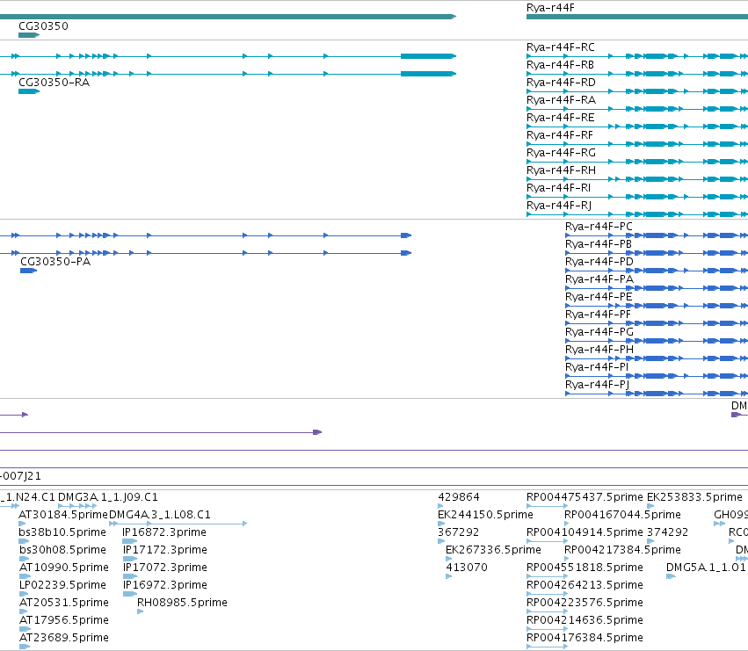
Task: Click the 429864 feature label
Action: coord(459,497)
